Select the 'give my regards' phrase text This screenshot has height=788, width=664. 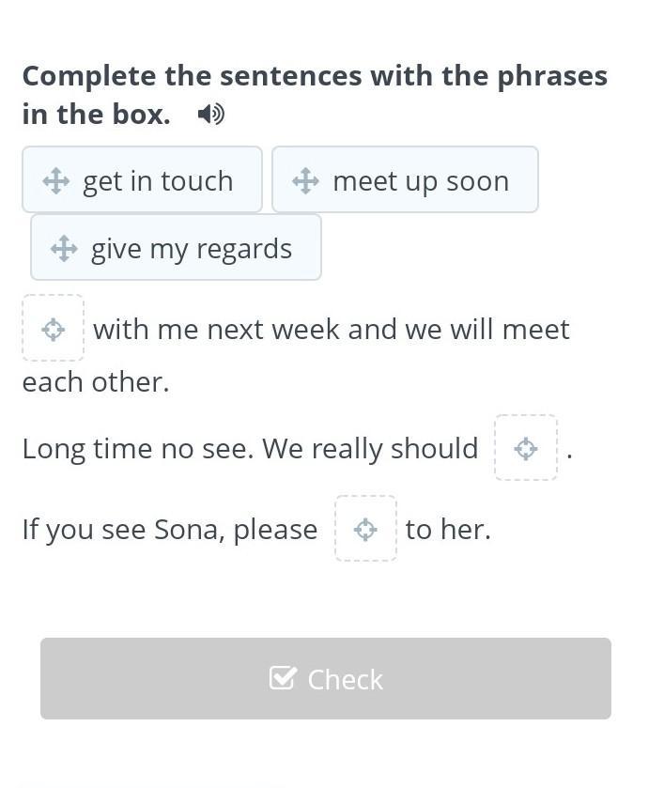pos(192,249)
